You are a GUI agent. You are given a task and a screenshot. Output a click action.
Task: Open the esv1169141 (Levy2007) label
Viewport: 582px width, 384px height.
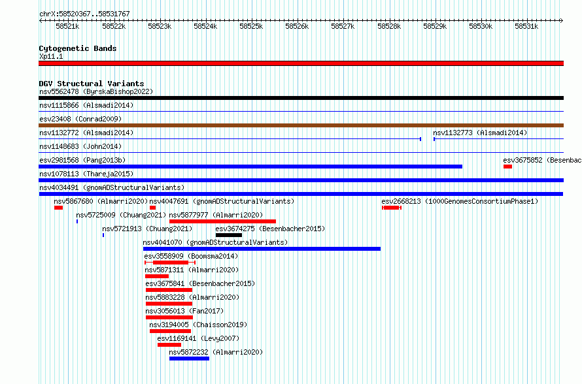coord(198,338)
